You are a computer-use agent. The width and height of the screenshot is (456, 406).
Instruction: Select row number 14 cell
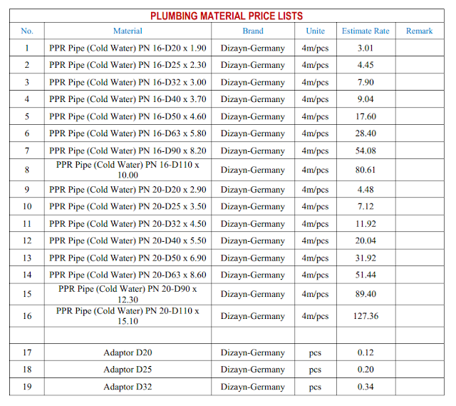(27, 275)
